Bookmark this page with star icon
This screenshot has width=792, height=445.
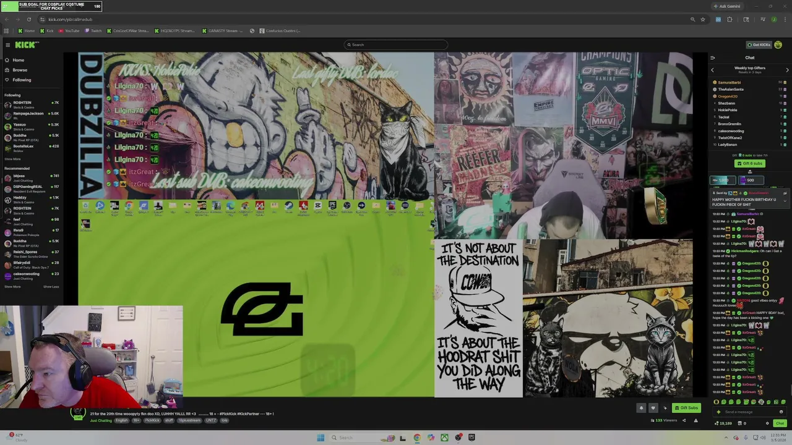pos(703,19)
